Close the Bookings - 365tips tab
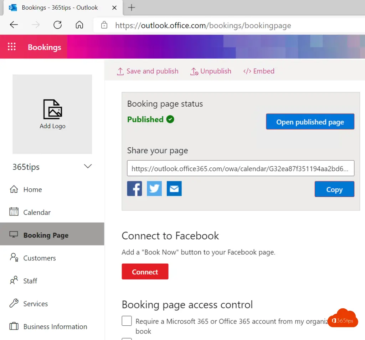This screenshot has height=340, width=365. 114,8
